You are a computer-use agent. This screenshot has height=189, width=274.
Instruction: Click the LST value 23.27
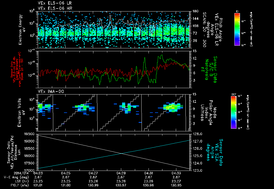pyautogui.click(x=176, y=181)
